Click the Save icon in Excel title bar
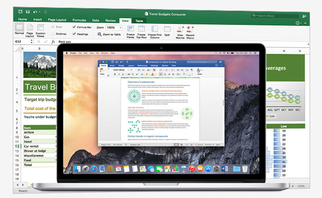 28,12
